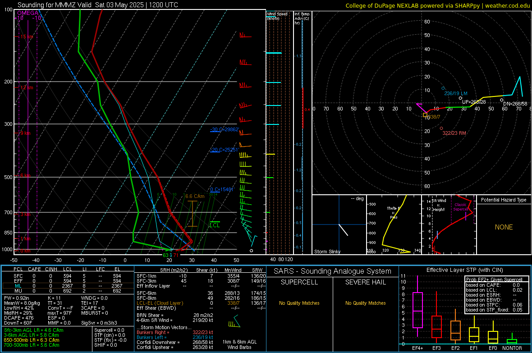Click the orange EF2 box plot
Viewport: 532px width, 353px height.
pyautogui.click(x=455, y=327)
